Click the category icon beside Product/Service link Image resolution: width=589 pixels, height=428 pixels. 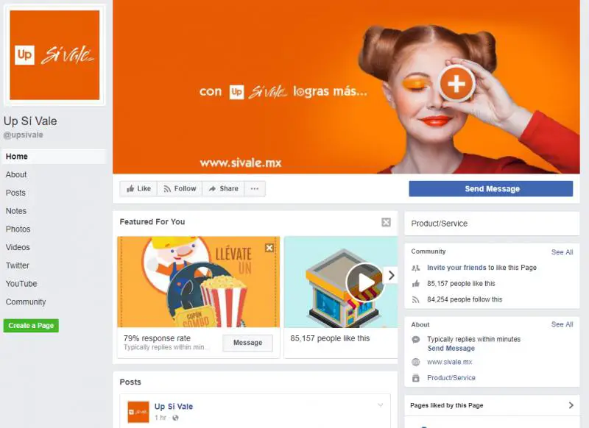tap(416, 378)
